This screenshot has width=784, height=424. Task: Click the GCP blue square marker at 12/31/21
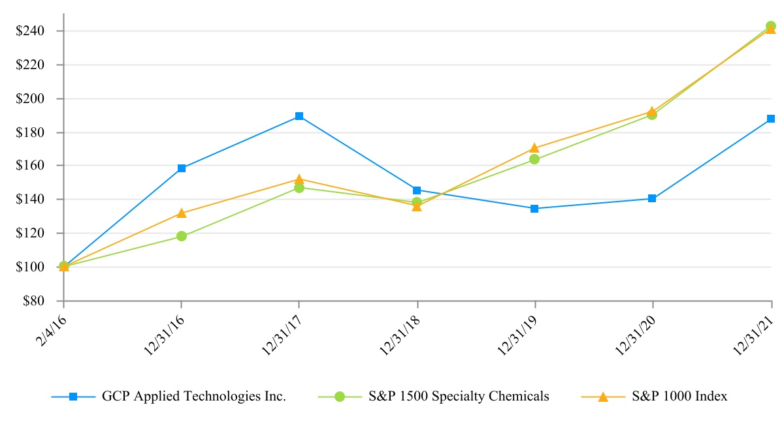pyautogui.click(x=771, y=119)
